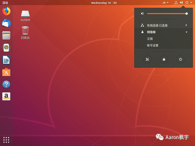The width and height of the screenshot is (195, 146).
Task: Click the speaker icon beside volume slider
Action: pyautogui.click(x=142, y=13)
